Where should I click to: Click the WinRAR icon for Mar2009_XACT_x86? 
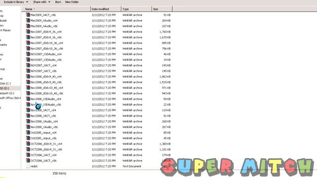pyautogui.click(x=28, y=15)
